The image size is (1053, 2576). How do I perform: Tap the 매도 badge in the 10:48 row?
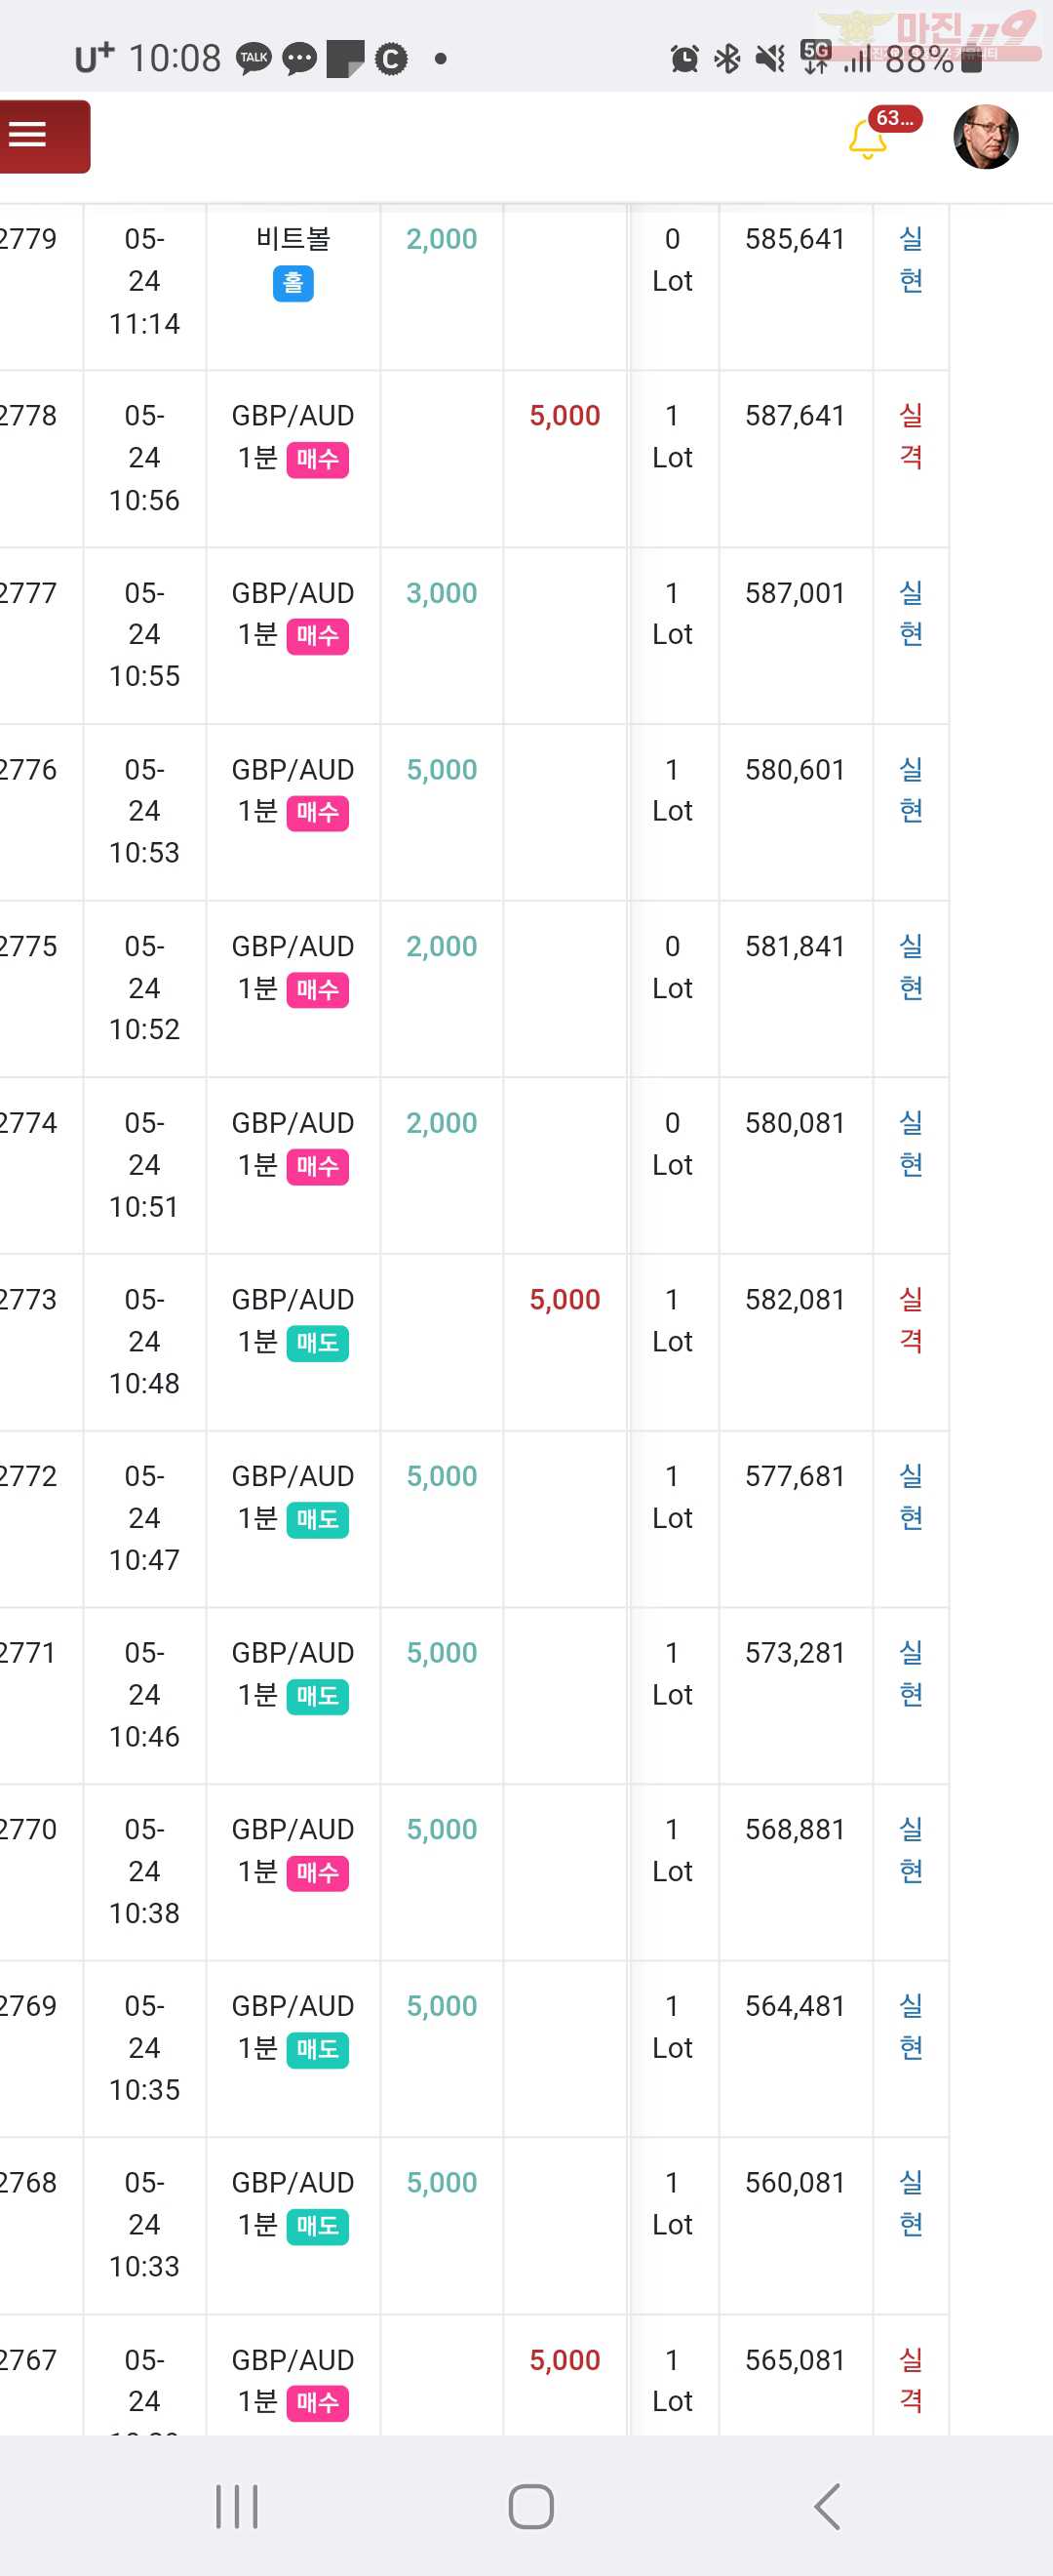pos(318,1343)
